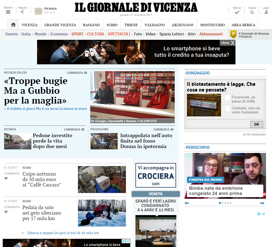Image resolution: width=272 pixels, height=247 pixels.
Task: Select 'Contrario, una via verso l'eutanasia' option
Action: tap(227, 109)
